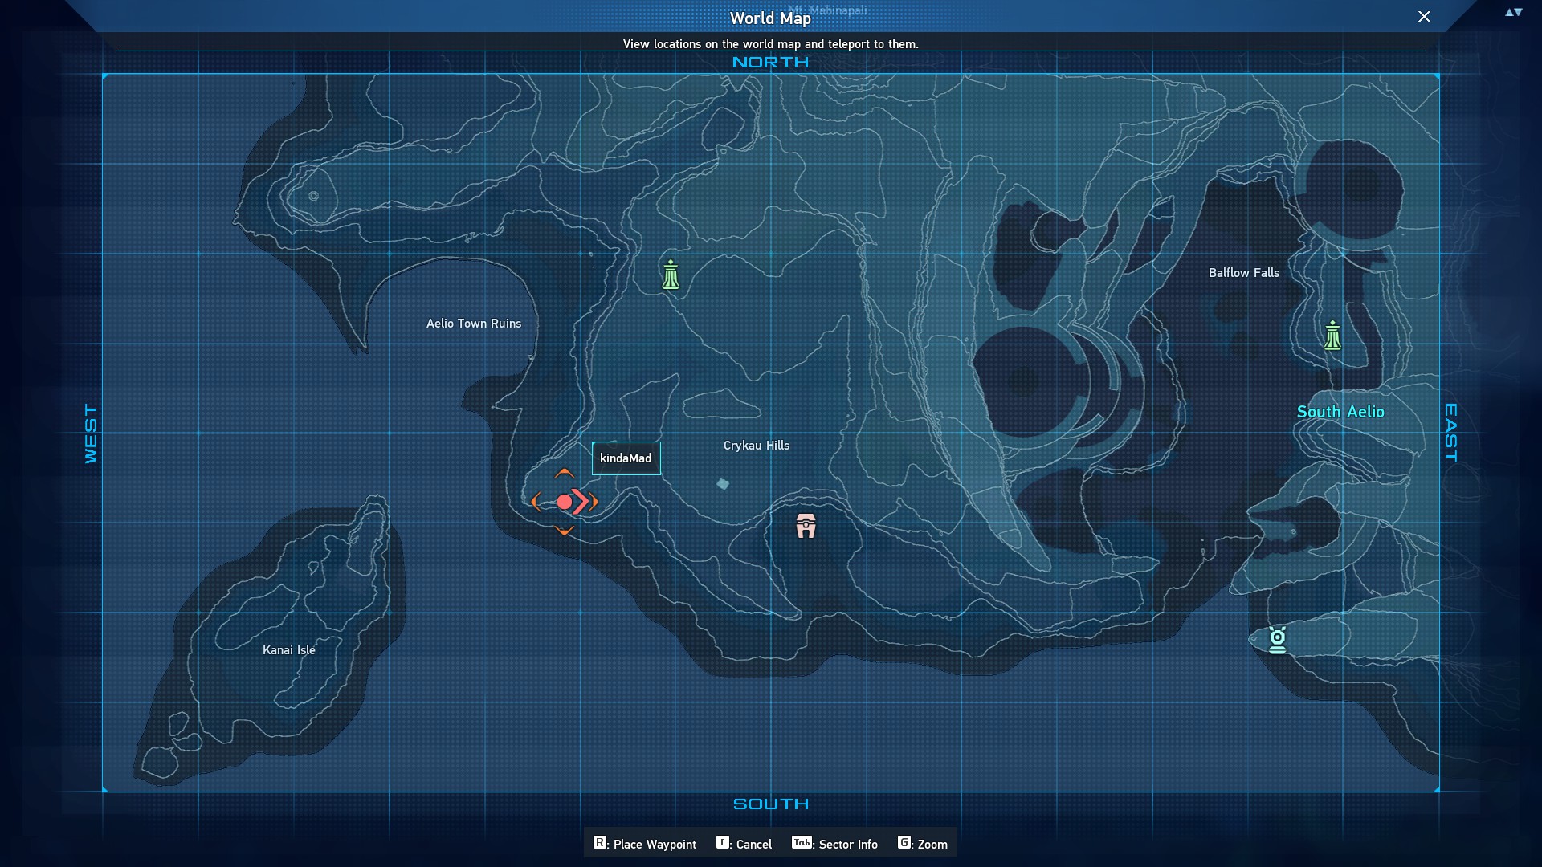Select the green tower icon near Aelio Town Ruins
Screen dimensions: 1542x867
[671, 275]
